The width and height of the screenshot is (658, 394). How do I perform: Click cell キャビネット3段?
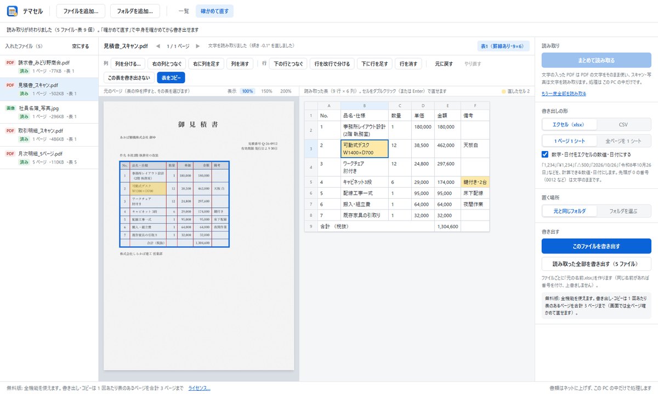pyautogui.click(x=365, y=182)
